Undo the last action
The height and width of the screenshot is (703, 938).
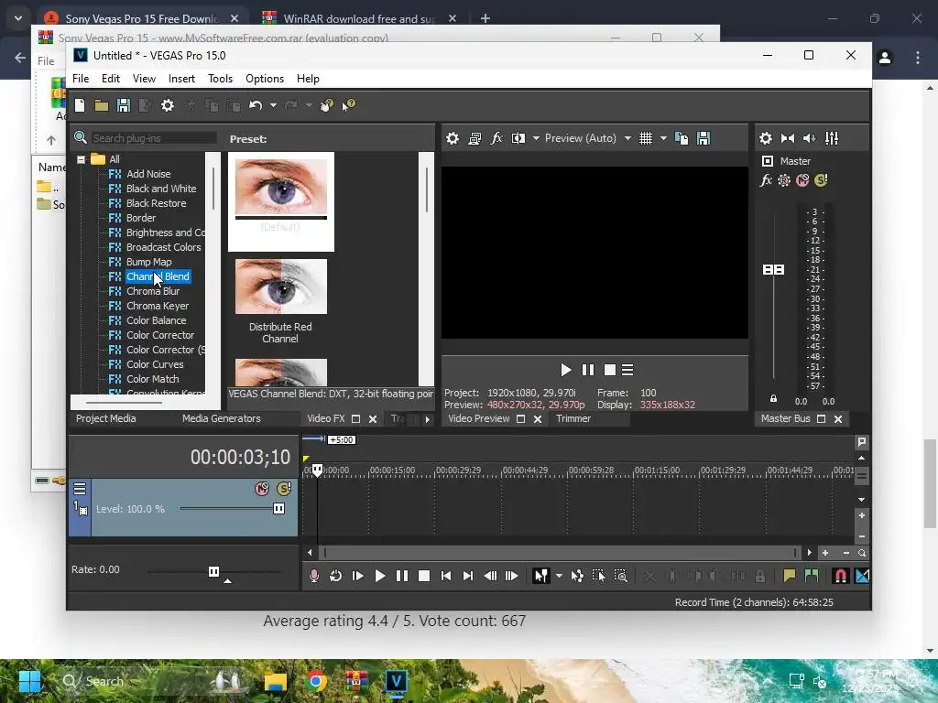coord(256,106)
